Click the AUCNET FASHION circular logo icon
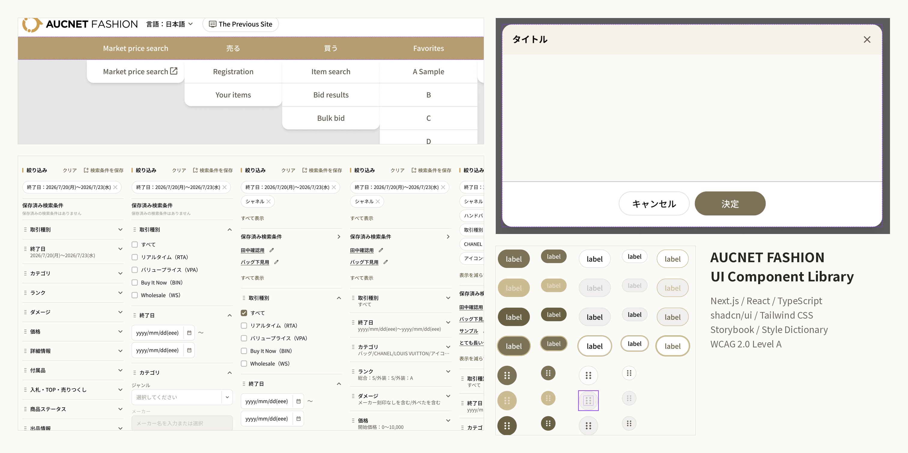The image size is (908, 453). (x=32, y=25)
